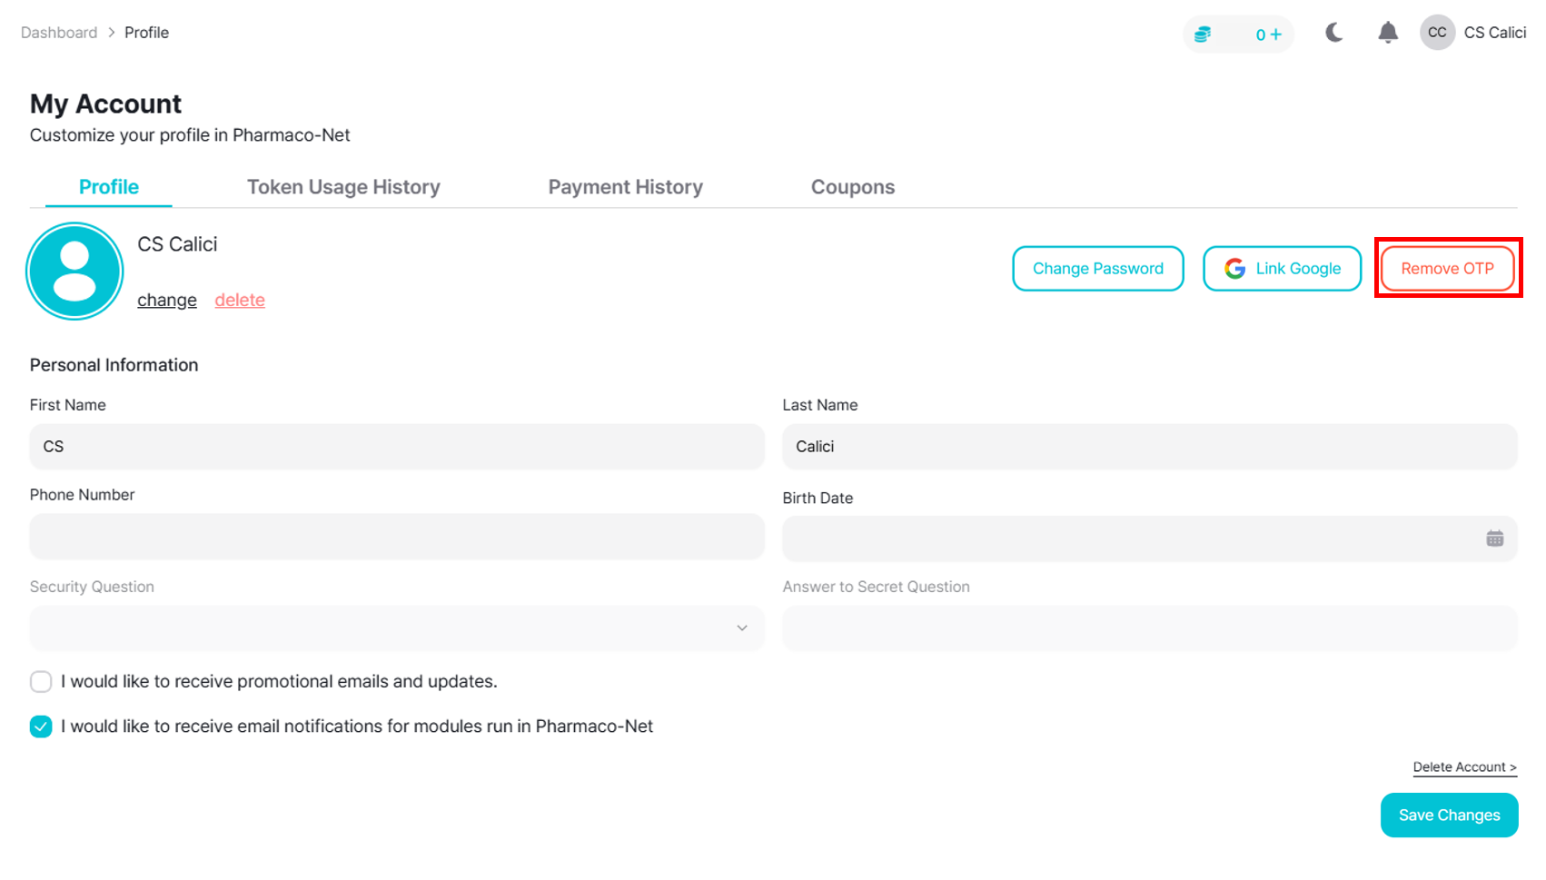Uncheck email notifications for modules checkbox

[41, 727]
